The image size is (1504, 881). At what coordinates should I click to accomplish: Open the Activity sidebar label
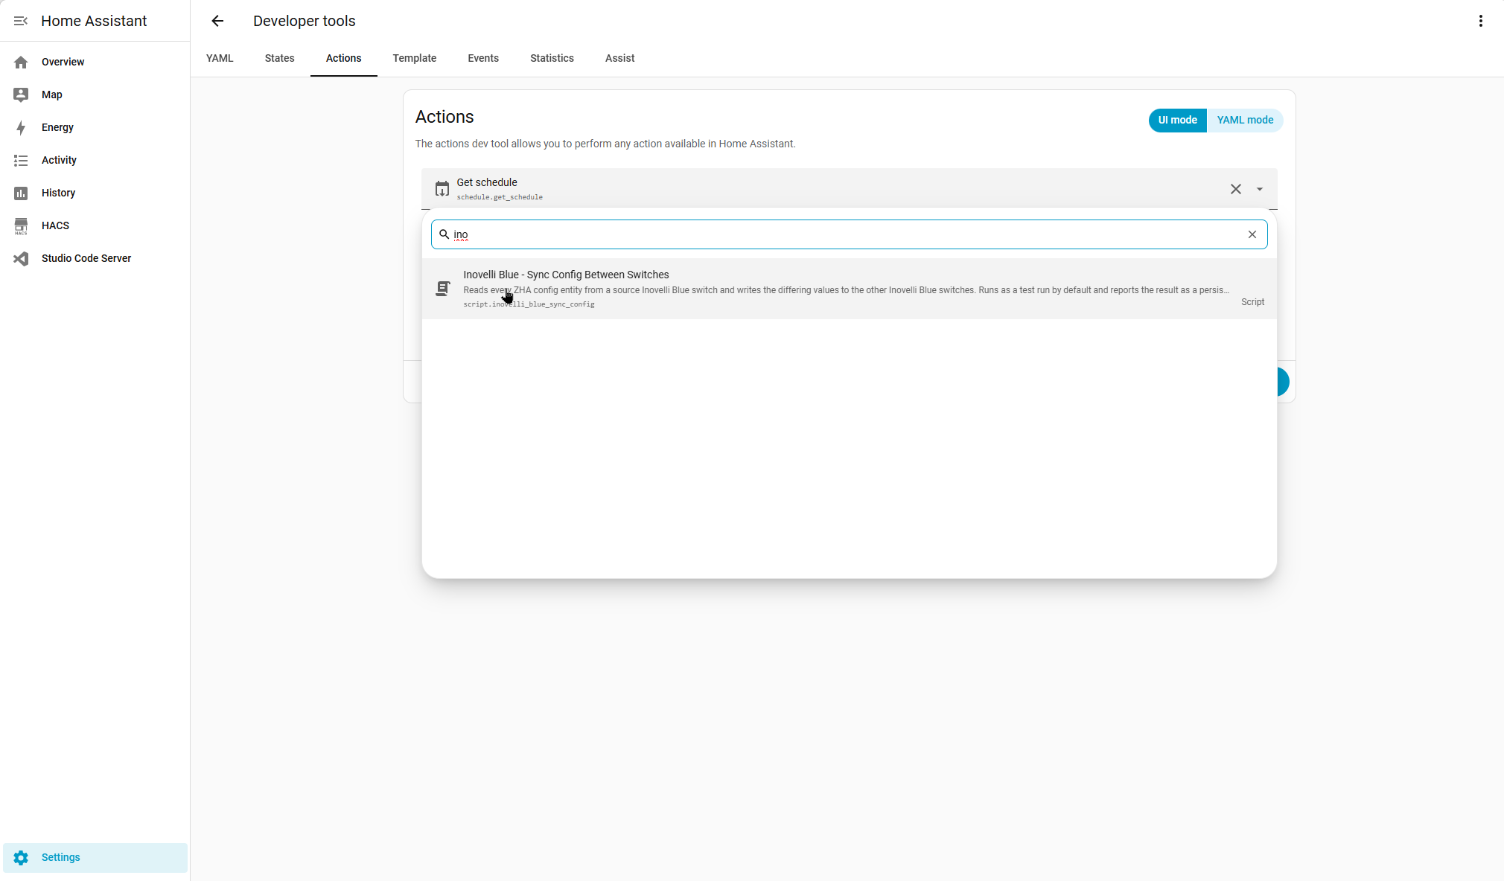[x=59, y=160]
